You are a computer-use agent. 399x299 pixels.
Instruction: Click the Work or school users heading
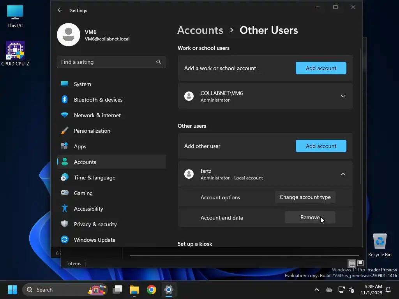pos(203,48)
